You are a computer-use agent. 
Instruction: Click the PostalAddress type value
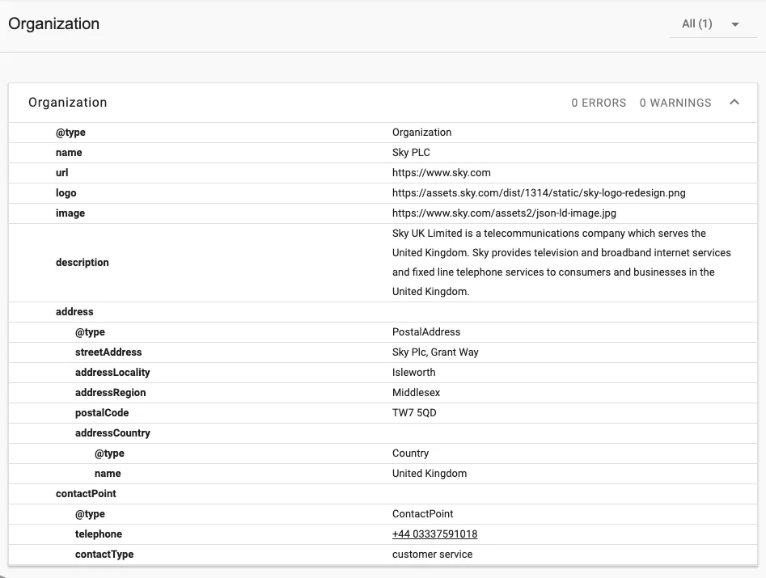(x=426, y=332)
